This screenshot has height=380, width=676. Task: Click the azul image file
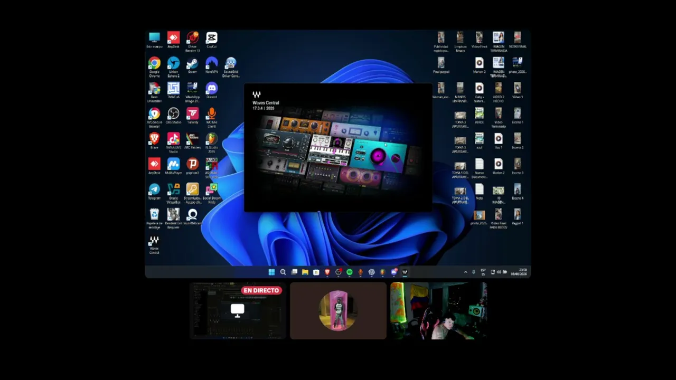click(479, 141)
